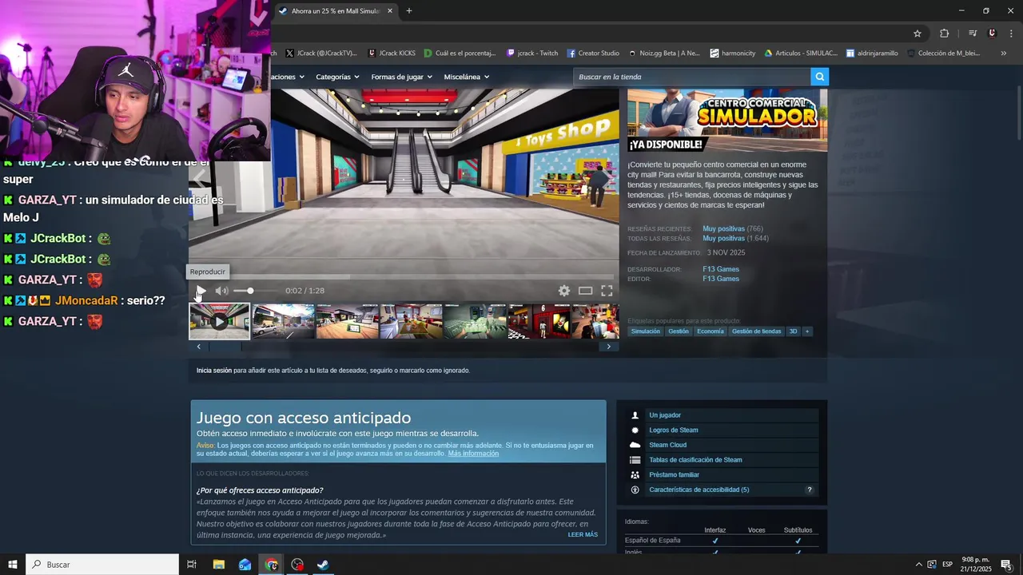Select the first trailer thumbnail
The height and width of the screenshot is (575, 1023).
pyautogui.click(x=219, y=321)
